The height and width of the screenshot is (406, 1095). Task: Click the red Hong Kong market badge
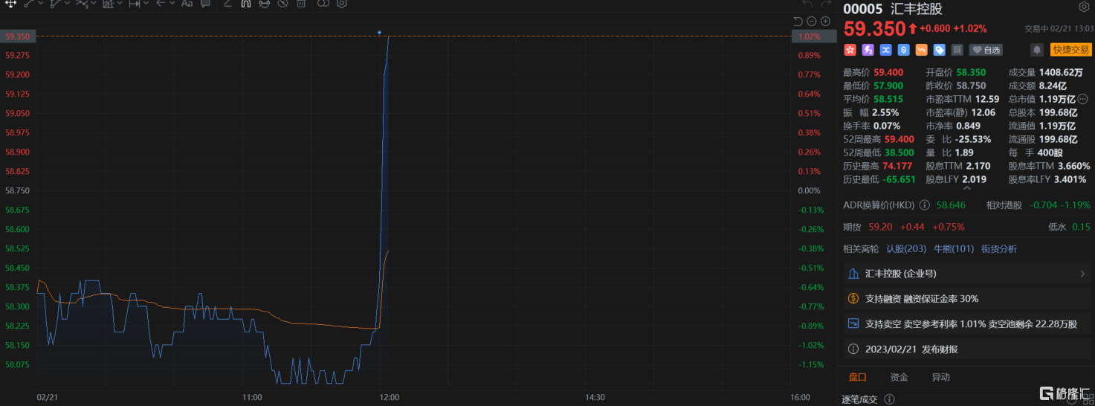tap(850, 50)
